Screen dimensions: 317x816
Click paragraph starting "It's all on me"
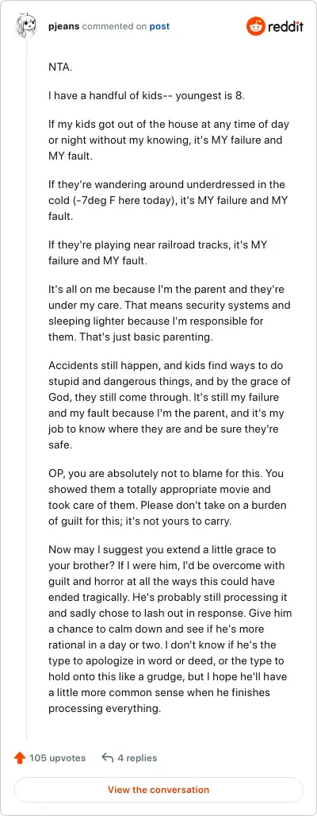pos(170,314)
